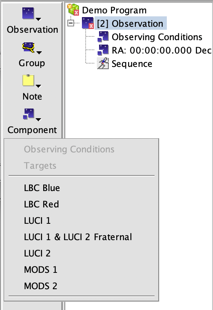Click the Observation starfield toolbar icon
213x310 pixels.
point(28,13)
